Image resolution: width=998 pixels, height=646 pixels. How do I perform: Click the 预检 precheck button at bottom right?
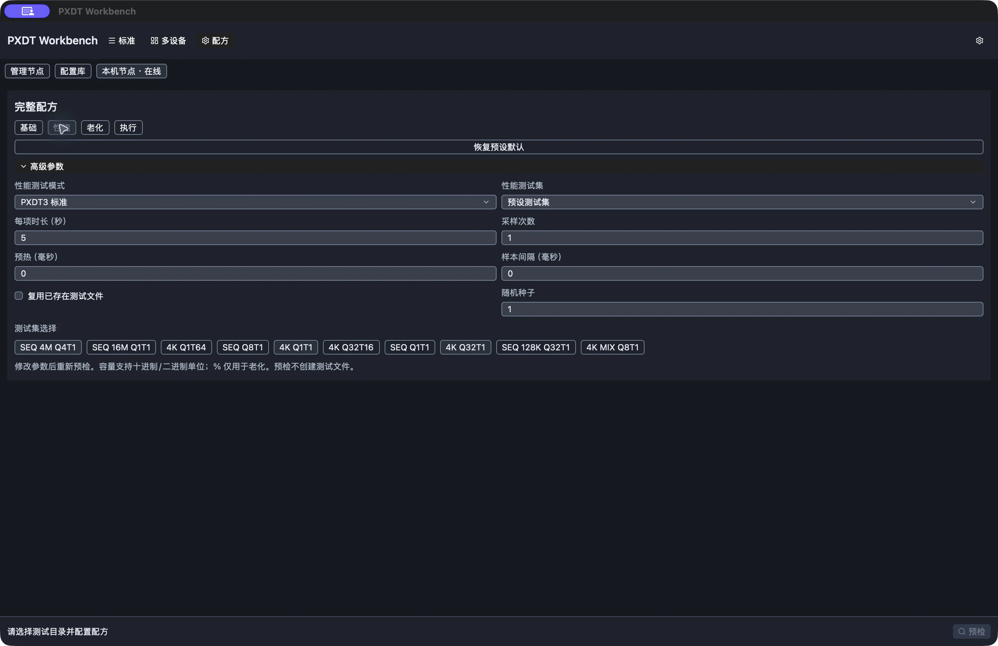972,631
